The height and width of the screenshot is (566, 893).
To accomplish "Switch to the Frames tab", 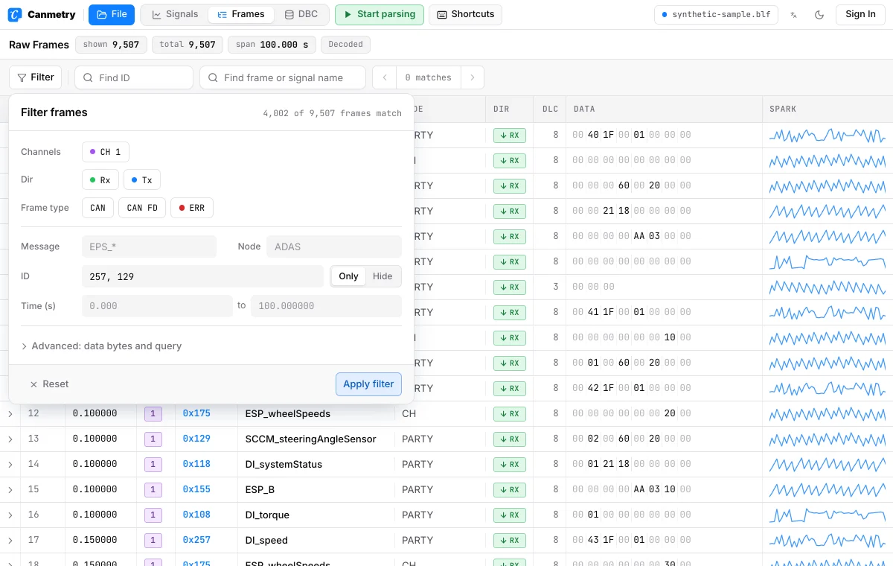I will [240, 14].
